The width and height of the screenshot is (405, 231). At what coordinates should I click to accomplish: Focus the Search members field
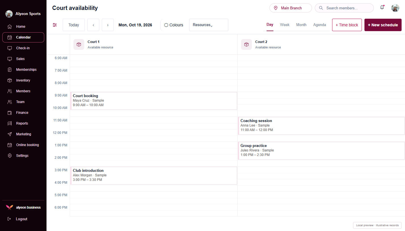344,8
